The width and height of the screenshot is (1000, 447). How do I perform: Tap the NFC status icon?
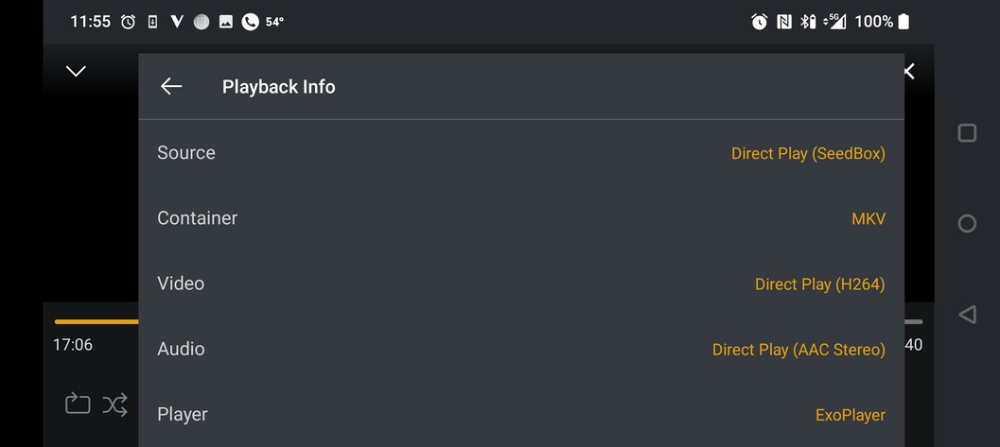[784, 22]
